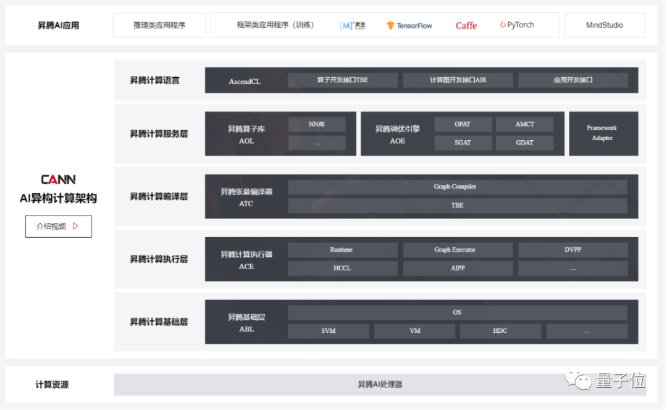Select the GDAT block
Viewport: 667px width, 410px height.
tap(524, 143)
